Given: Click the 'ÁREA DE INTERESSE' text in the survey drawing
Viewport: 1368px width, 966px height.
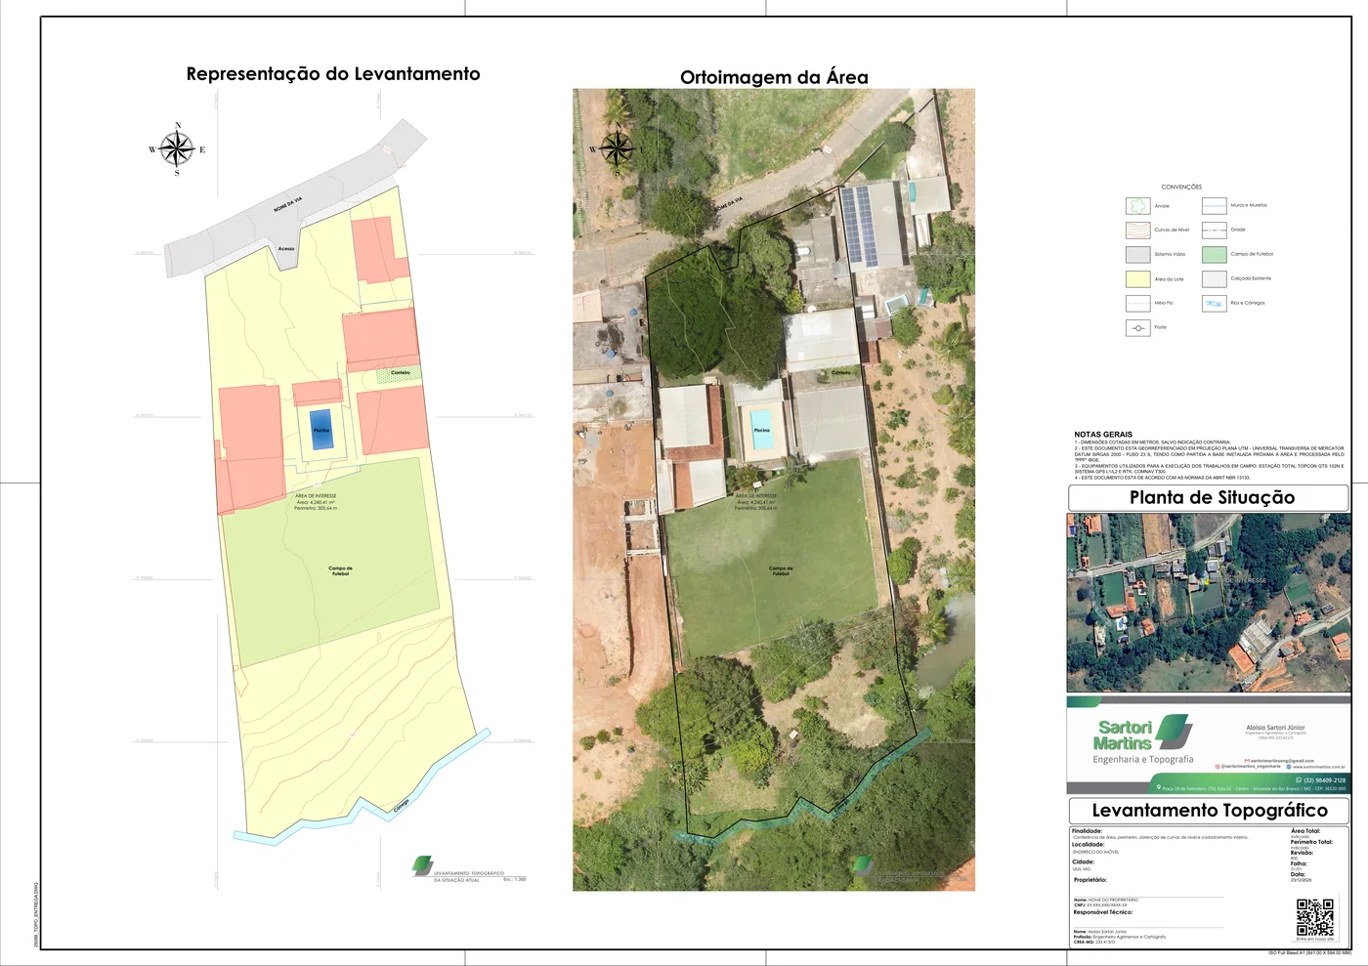Looking at the screenshot, I should (316, 496).
